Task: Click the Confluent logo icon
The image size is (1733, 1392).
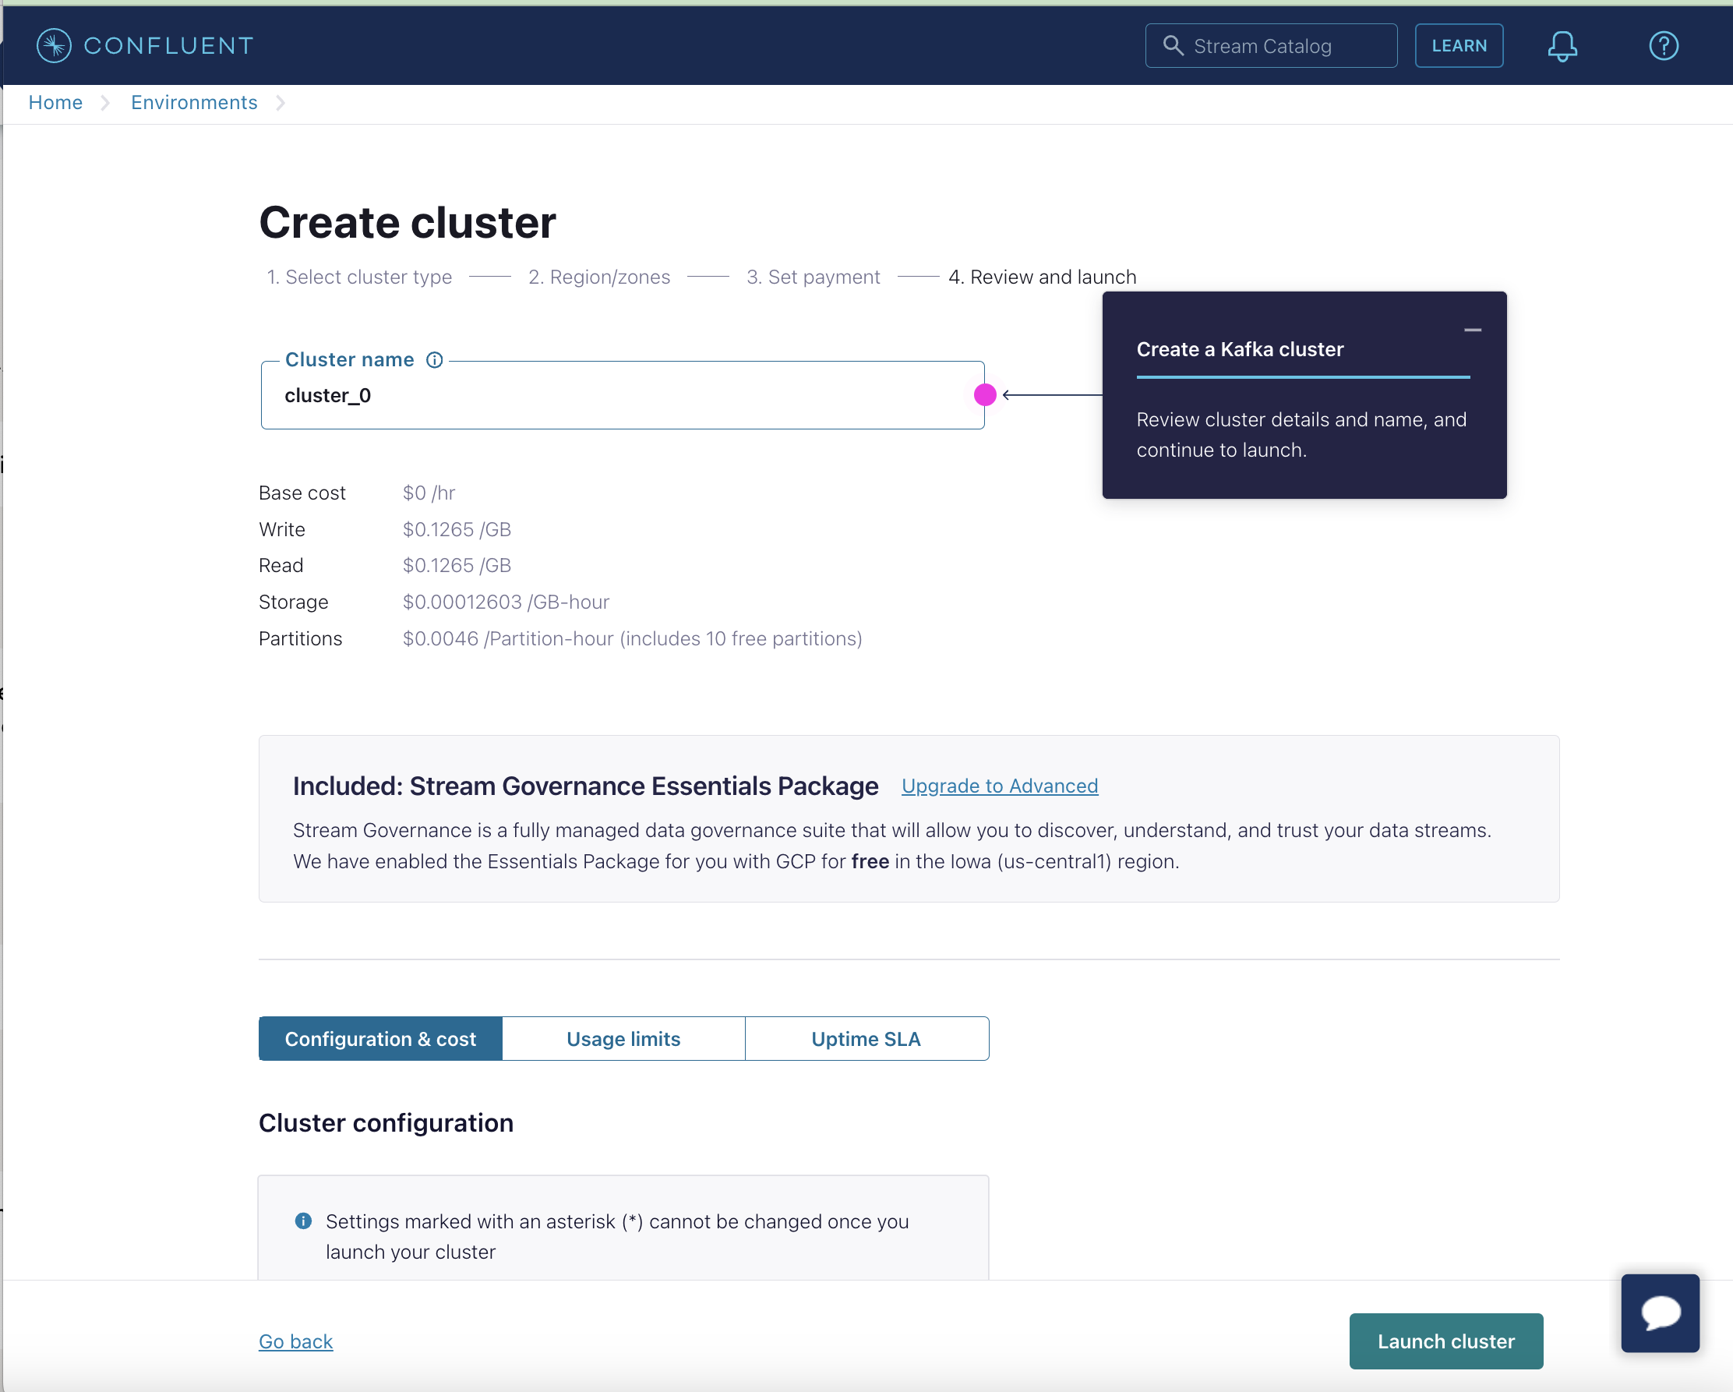Action: click(x=54, y=46)
